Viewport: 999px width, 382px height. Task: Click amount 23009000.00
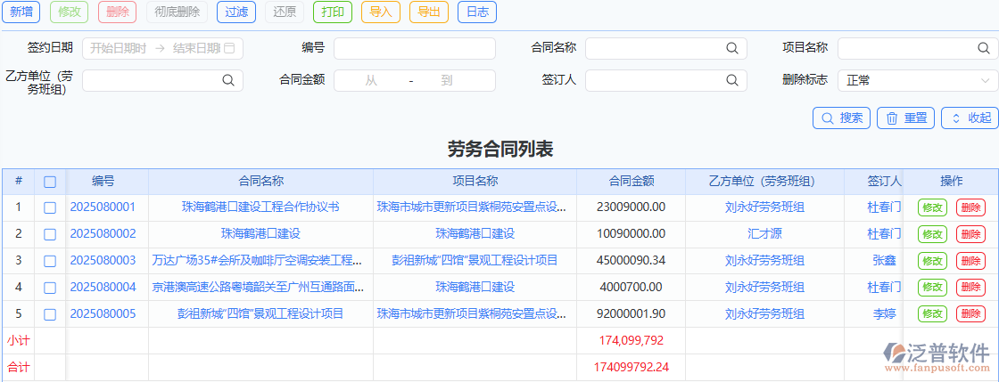[x=632, y=207]
